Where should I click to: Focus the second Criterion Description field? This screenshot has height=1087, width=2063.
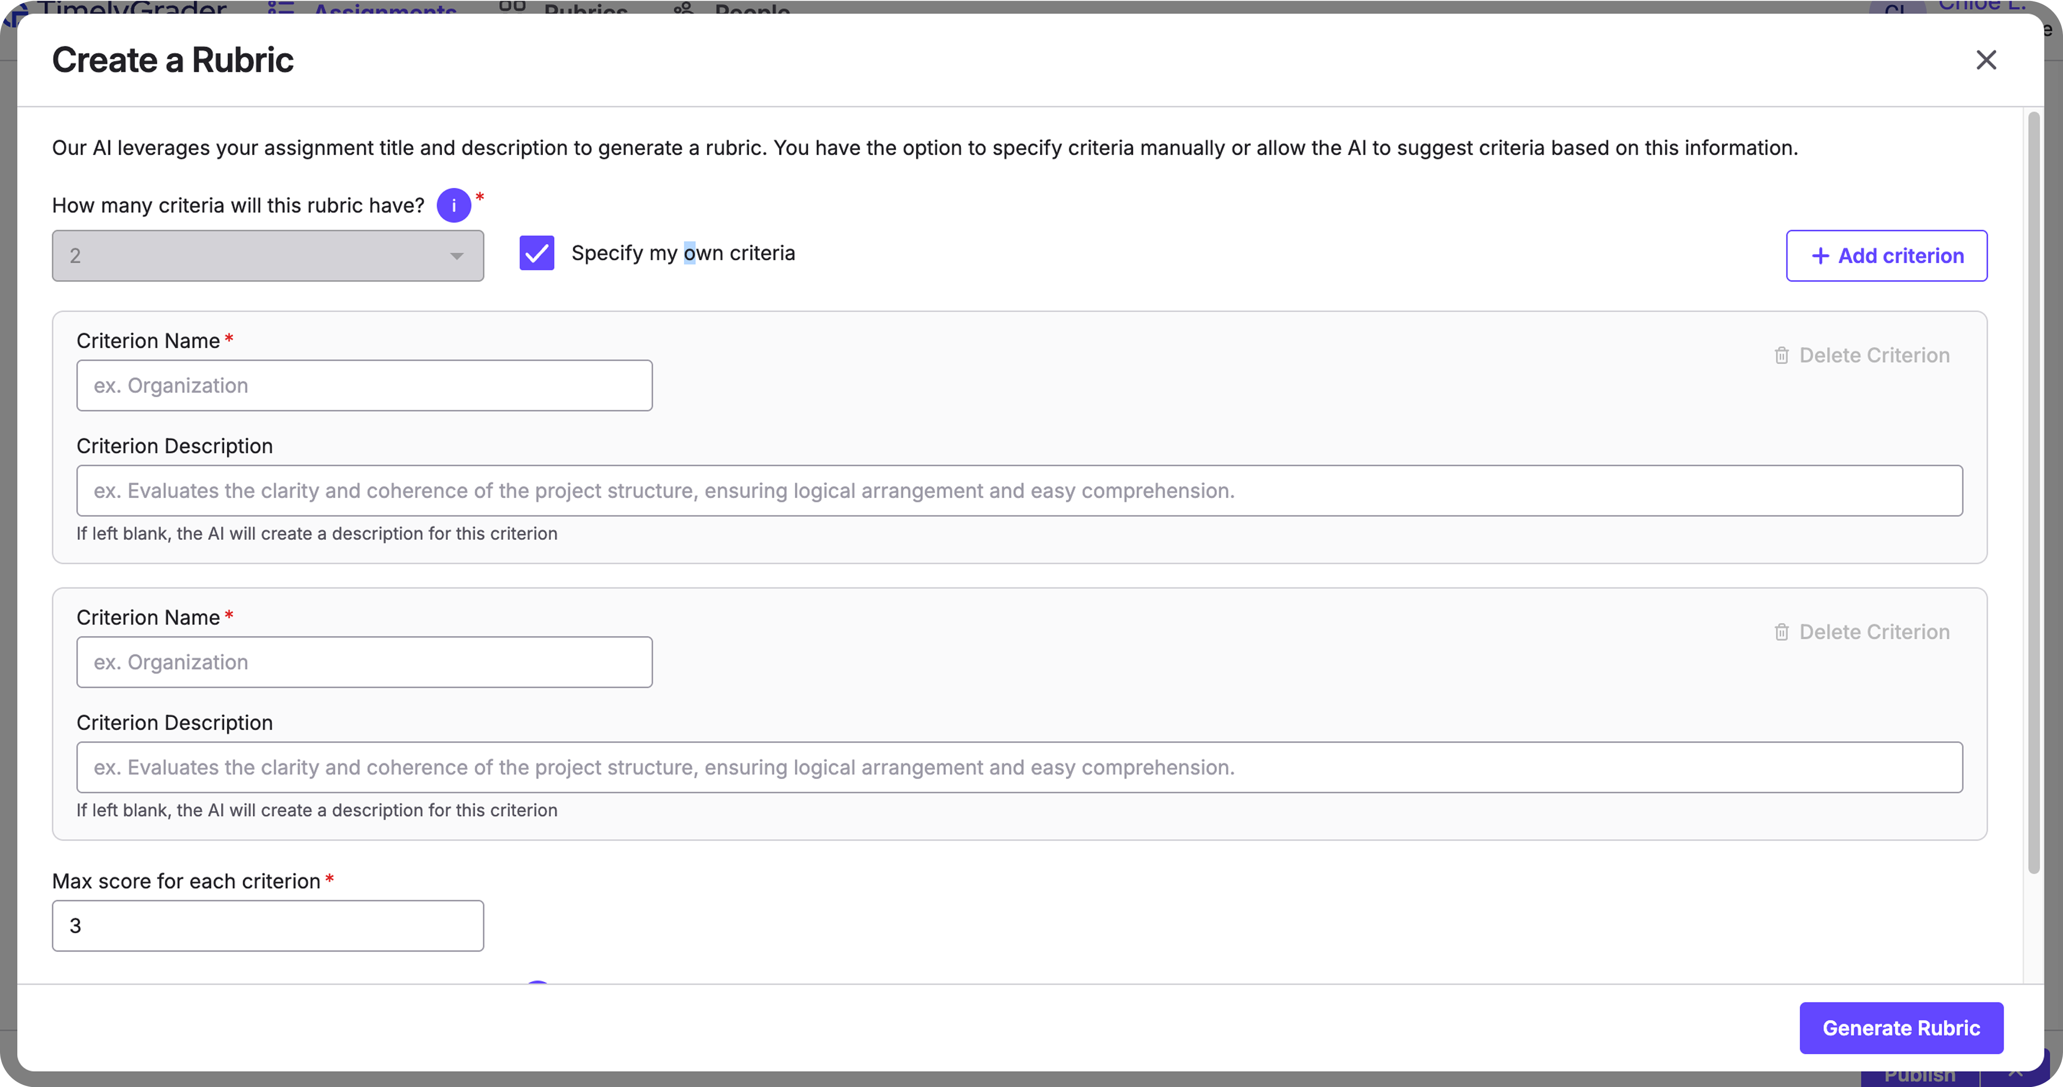pyautogui.click(x=1019, y=768)
